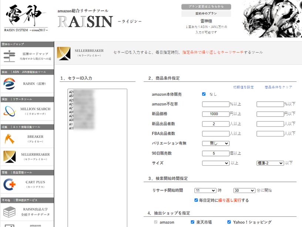Open the サイズ 以下 dropdown showing 標準-2
Viewport: 302px width, 227px height.
pyautogui.click(x=270, y=163)
